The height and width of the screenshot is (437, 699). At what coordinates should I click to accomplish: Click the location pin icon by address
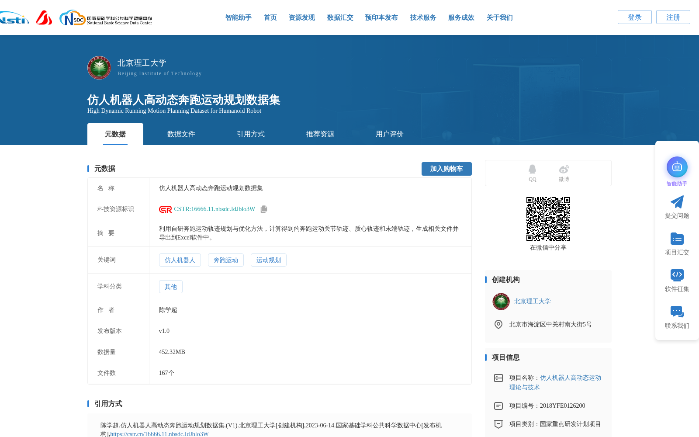click(x=498, y=324)
